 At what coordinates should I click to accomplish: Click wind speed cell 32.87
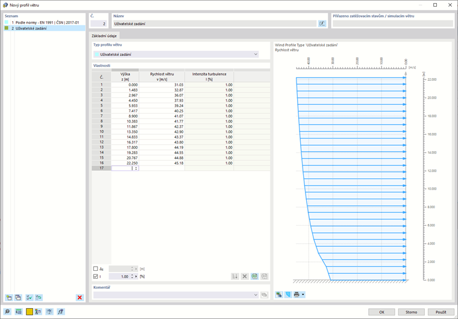[162, 90]
